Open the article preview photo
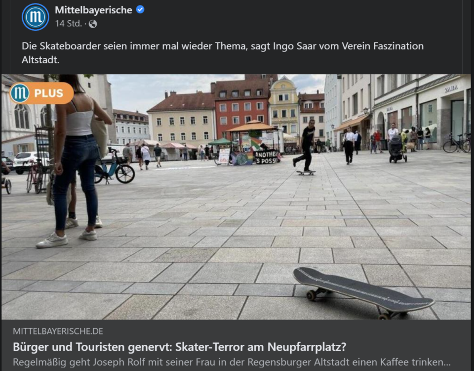Screen dimensions: 474x371 [x=236, y=197]
